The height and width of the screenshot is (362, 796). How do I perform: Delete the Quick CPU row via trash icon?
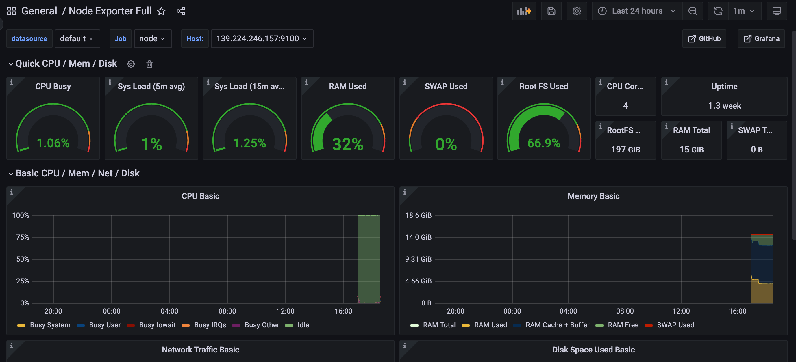point(149,64)
